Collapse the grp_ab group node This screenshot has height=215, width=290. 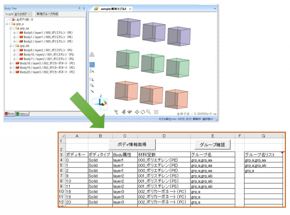(x=10, y=46)
